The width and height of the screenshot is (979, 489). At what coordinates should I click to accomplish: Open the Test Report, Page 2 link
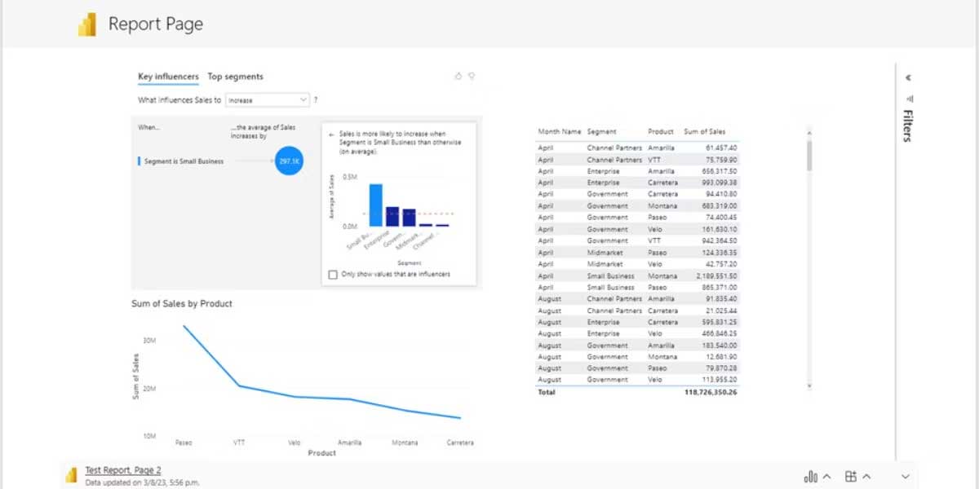click(123, 470)
